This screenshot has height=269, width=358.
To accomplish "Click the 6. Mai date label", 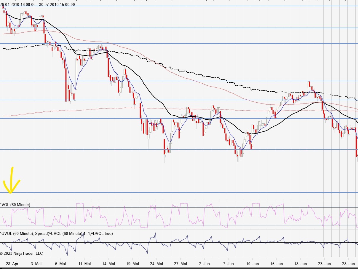I will (60, 264).
